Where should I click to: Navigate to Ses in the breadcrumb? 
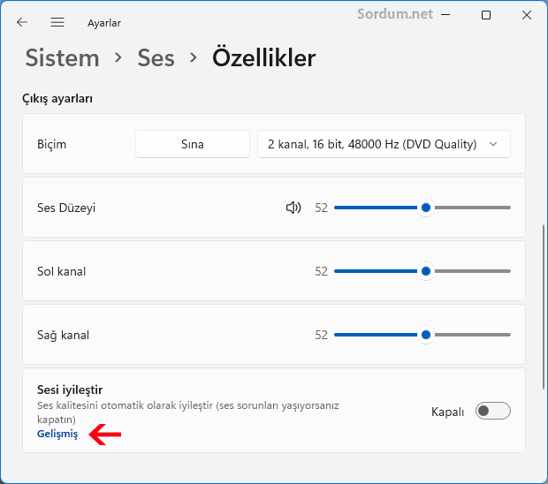point(156,58)
